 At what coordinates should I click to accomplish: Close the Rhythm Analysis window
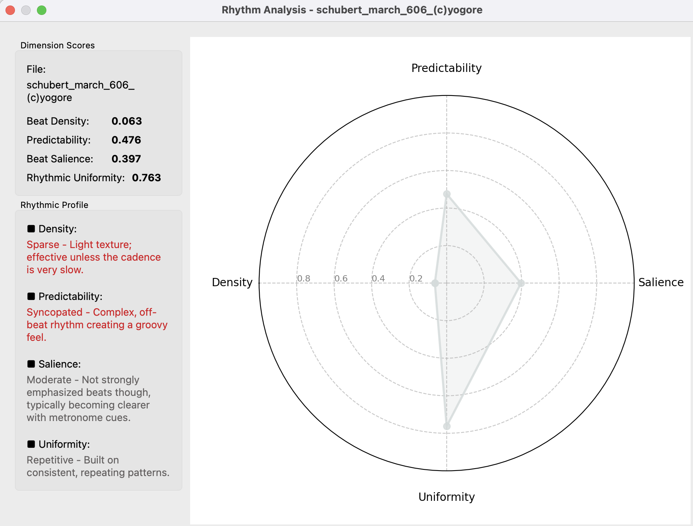tap(10, 10)
